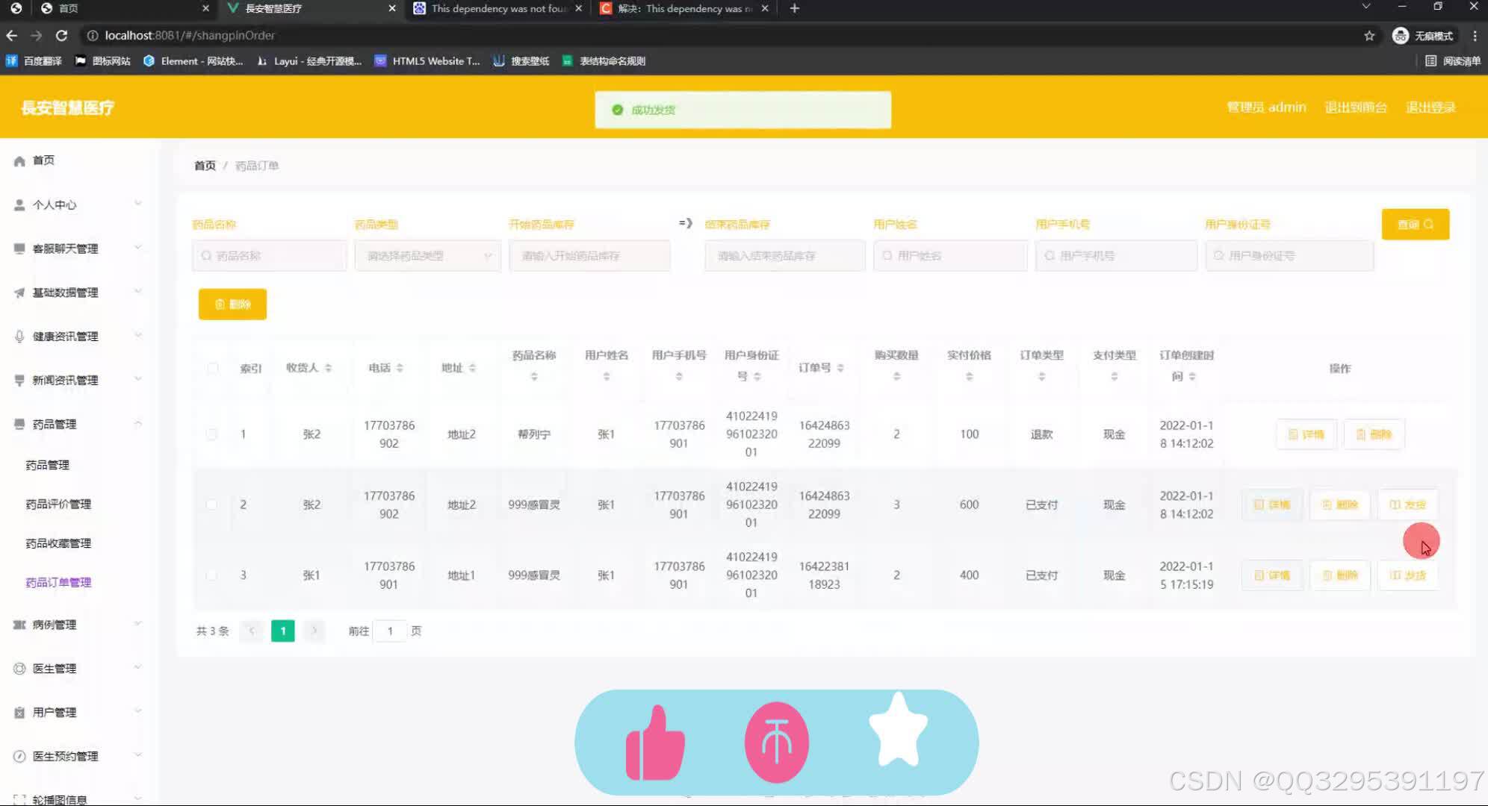
Task: Click the icon beside 新闻资讯管理
Action: pos(19,380)
